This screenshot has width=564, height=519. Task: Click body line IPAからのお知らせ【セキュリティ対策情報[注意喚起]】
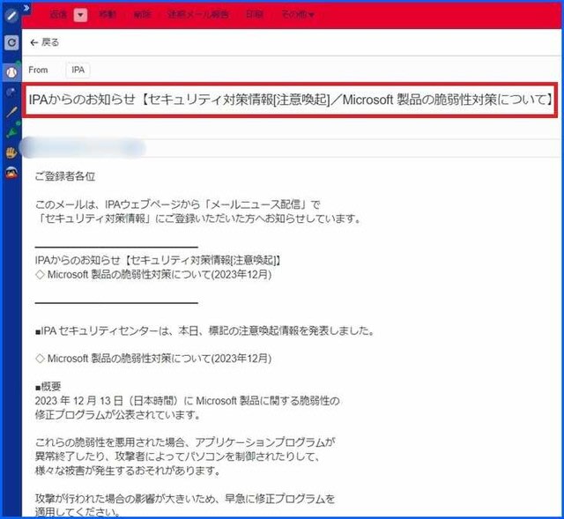click(158, 261)
